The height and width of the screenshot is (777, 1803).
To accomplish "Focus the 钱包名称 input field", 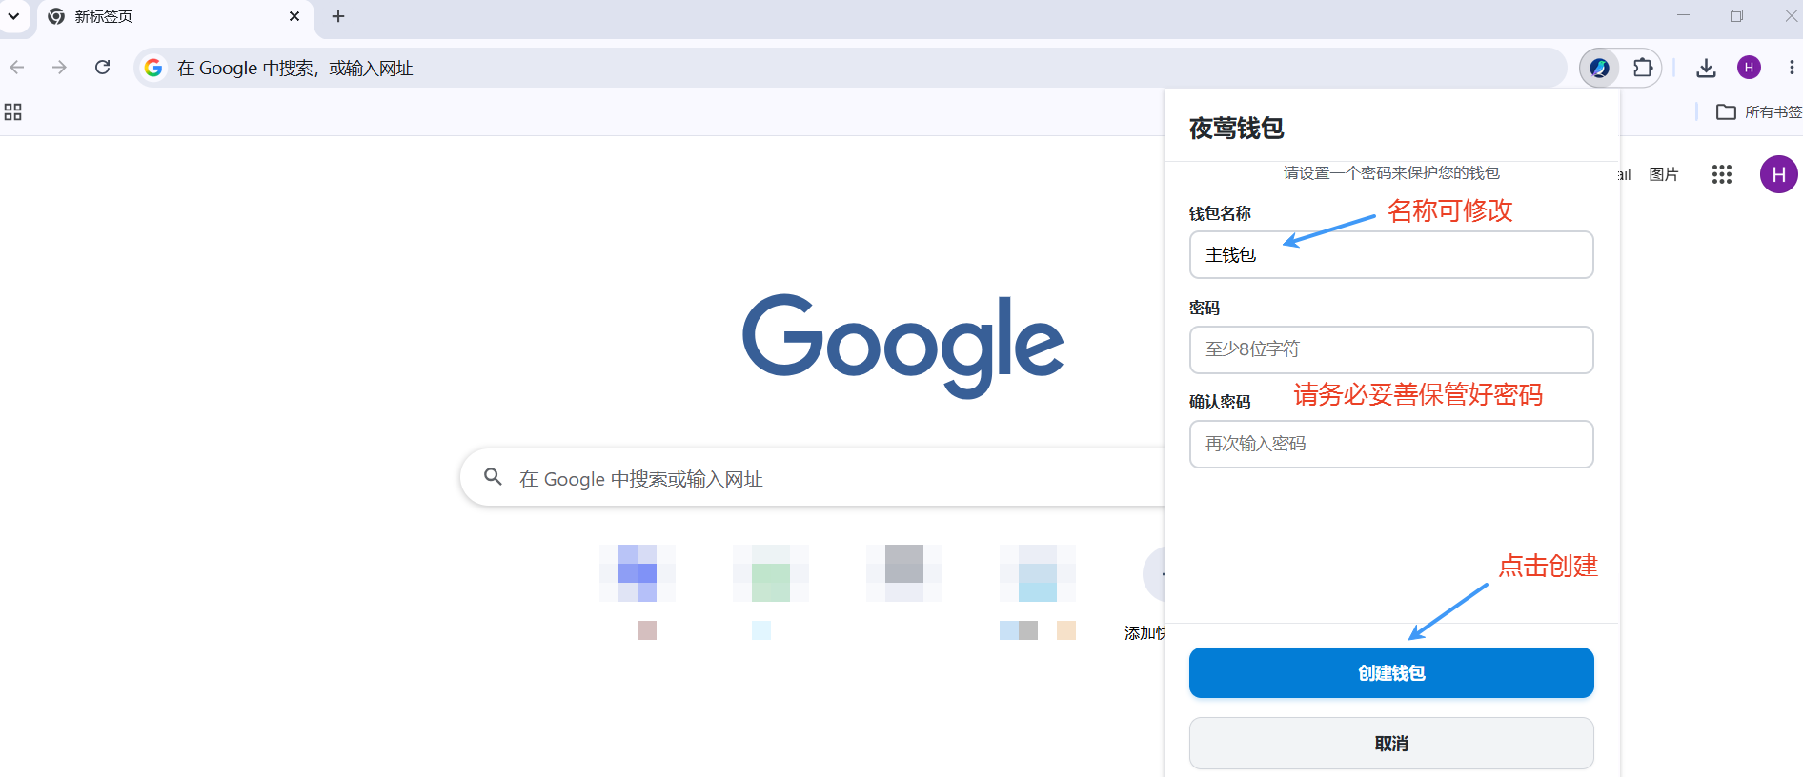I will click(x=1391, y=255).
